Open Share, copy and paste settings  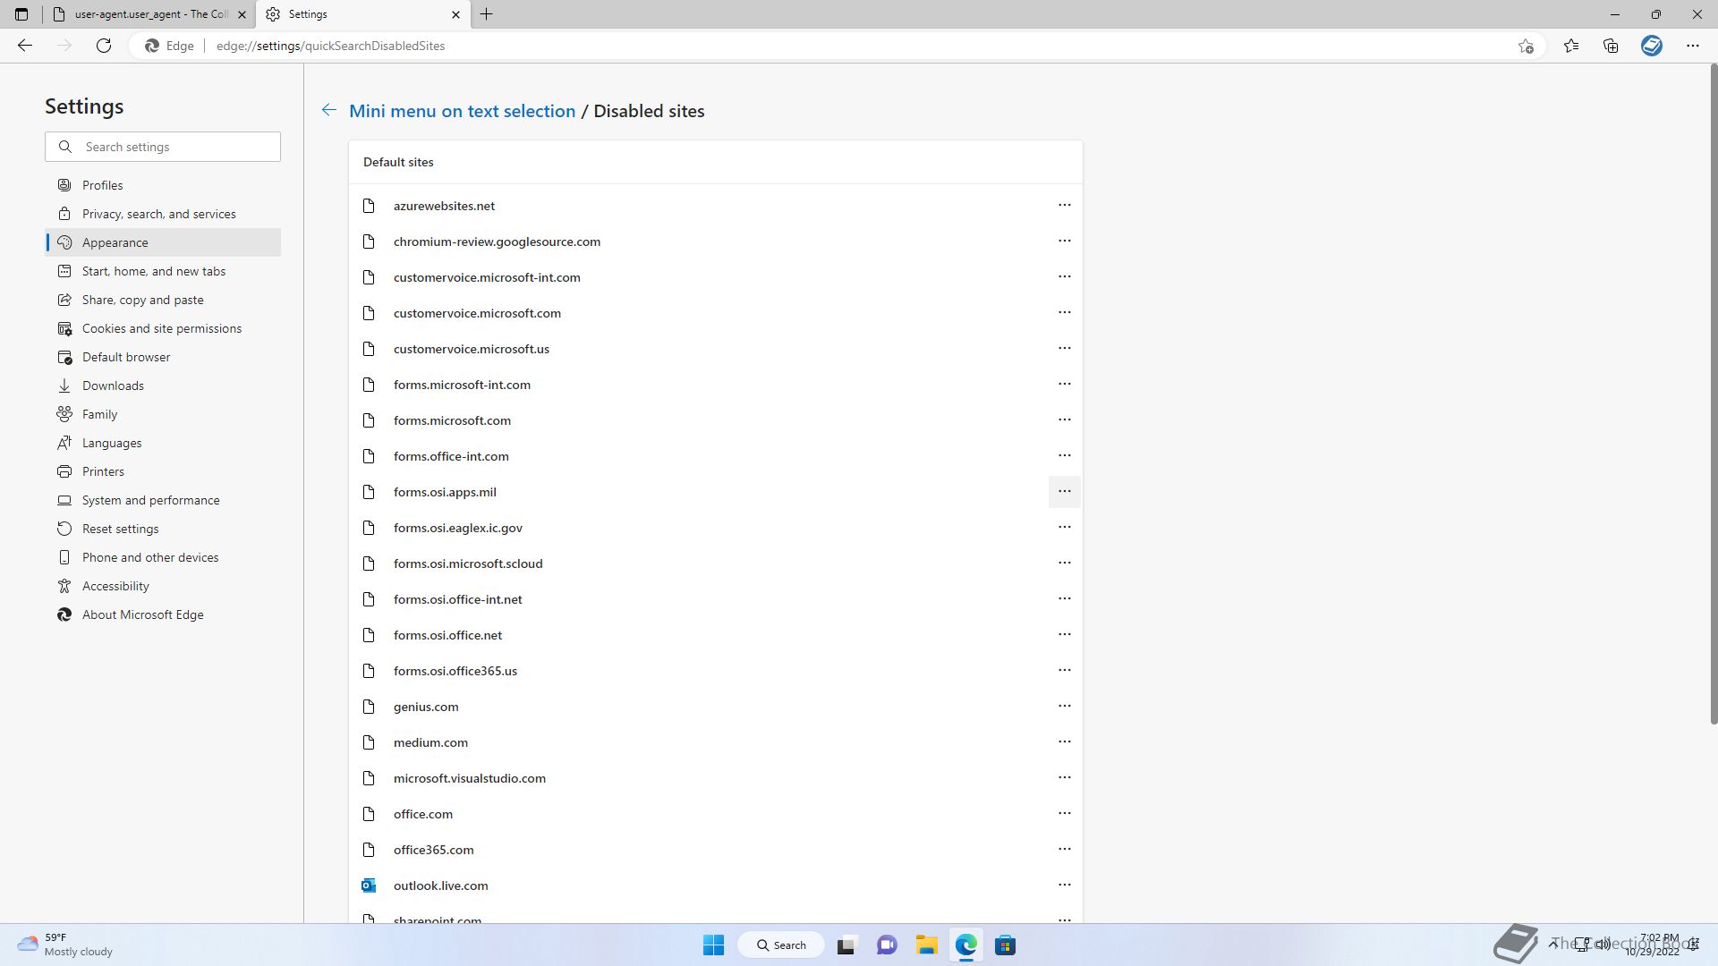click(163, 300)
